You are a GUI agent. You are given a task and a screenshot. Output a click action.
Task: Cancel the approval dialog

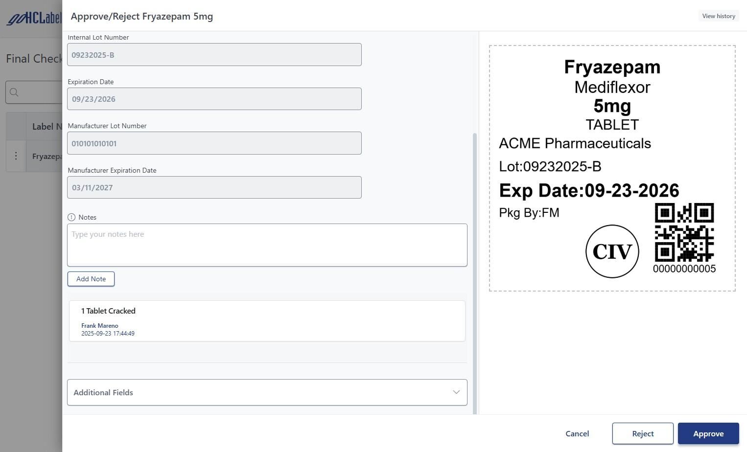coord(577,433)
